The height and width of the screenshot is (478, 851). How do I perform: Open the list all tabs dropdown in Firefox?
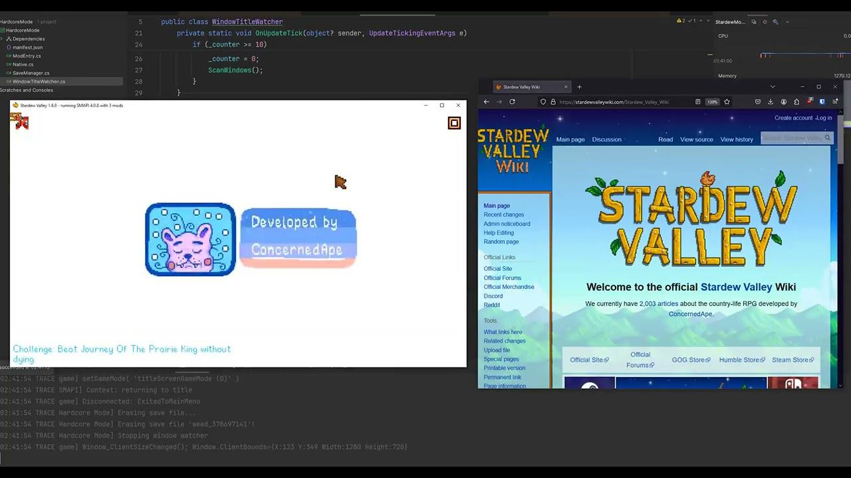point(773,87)
